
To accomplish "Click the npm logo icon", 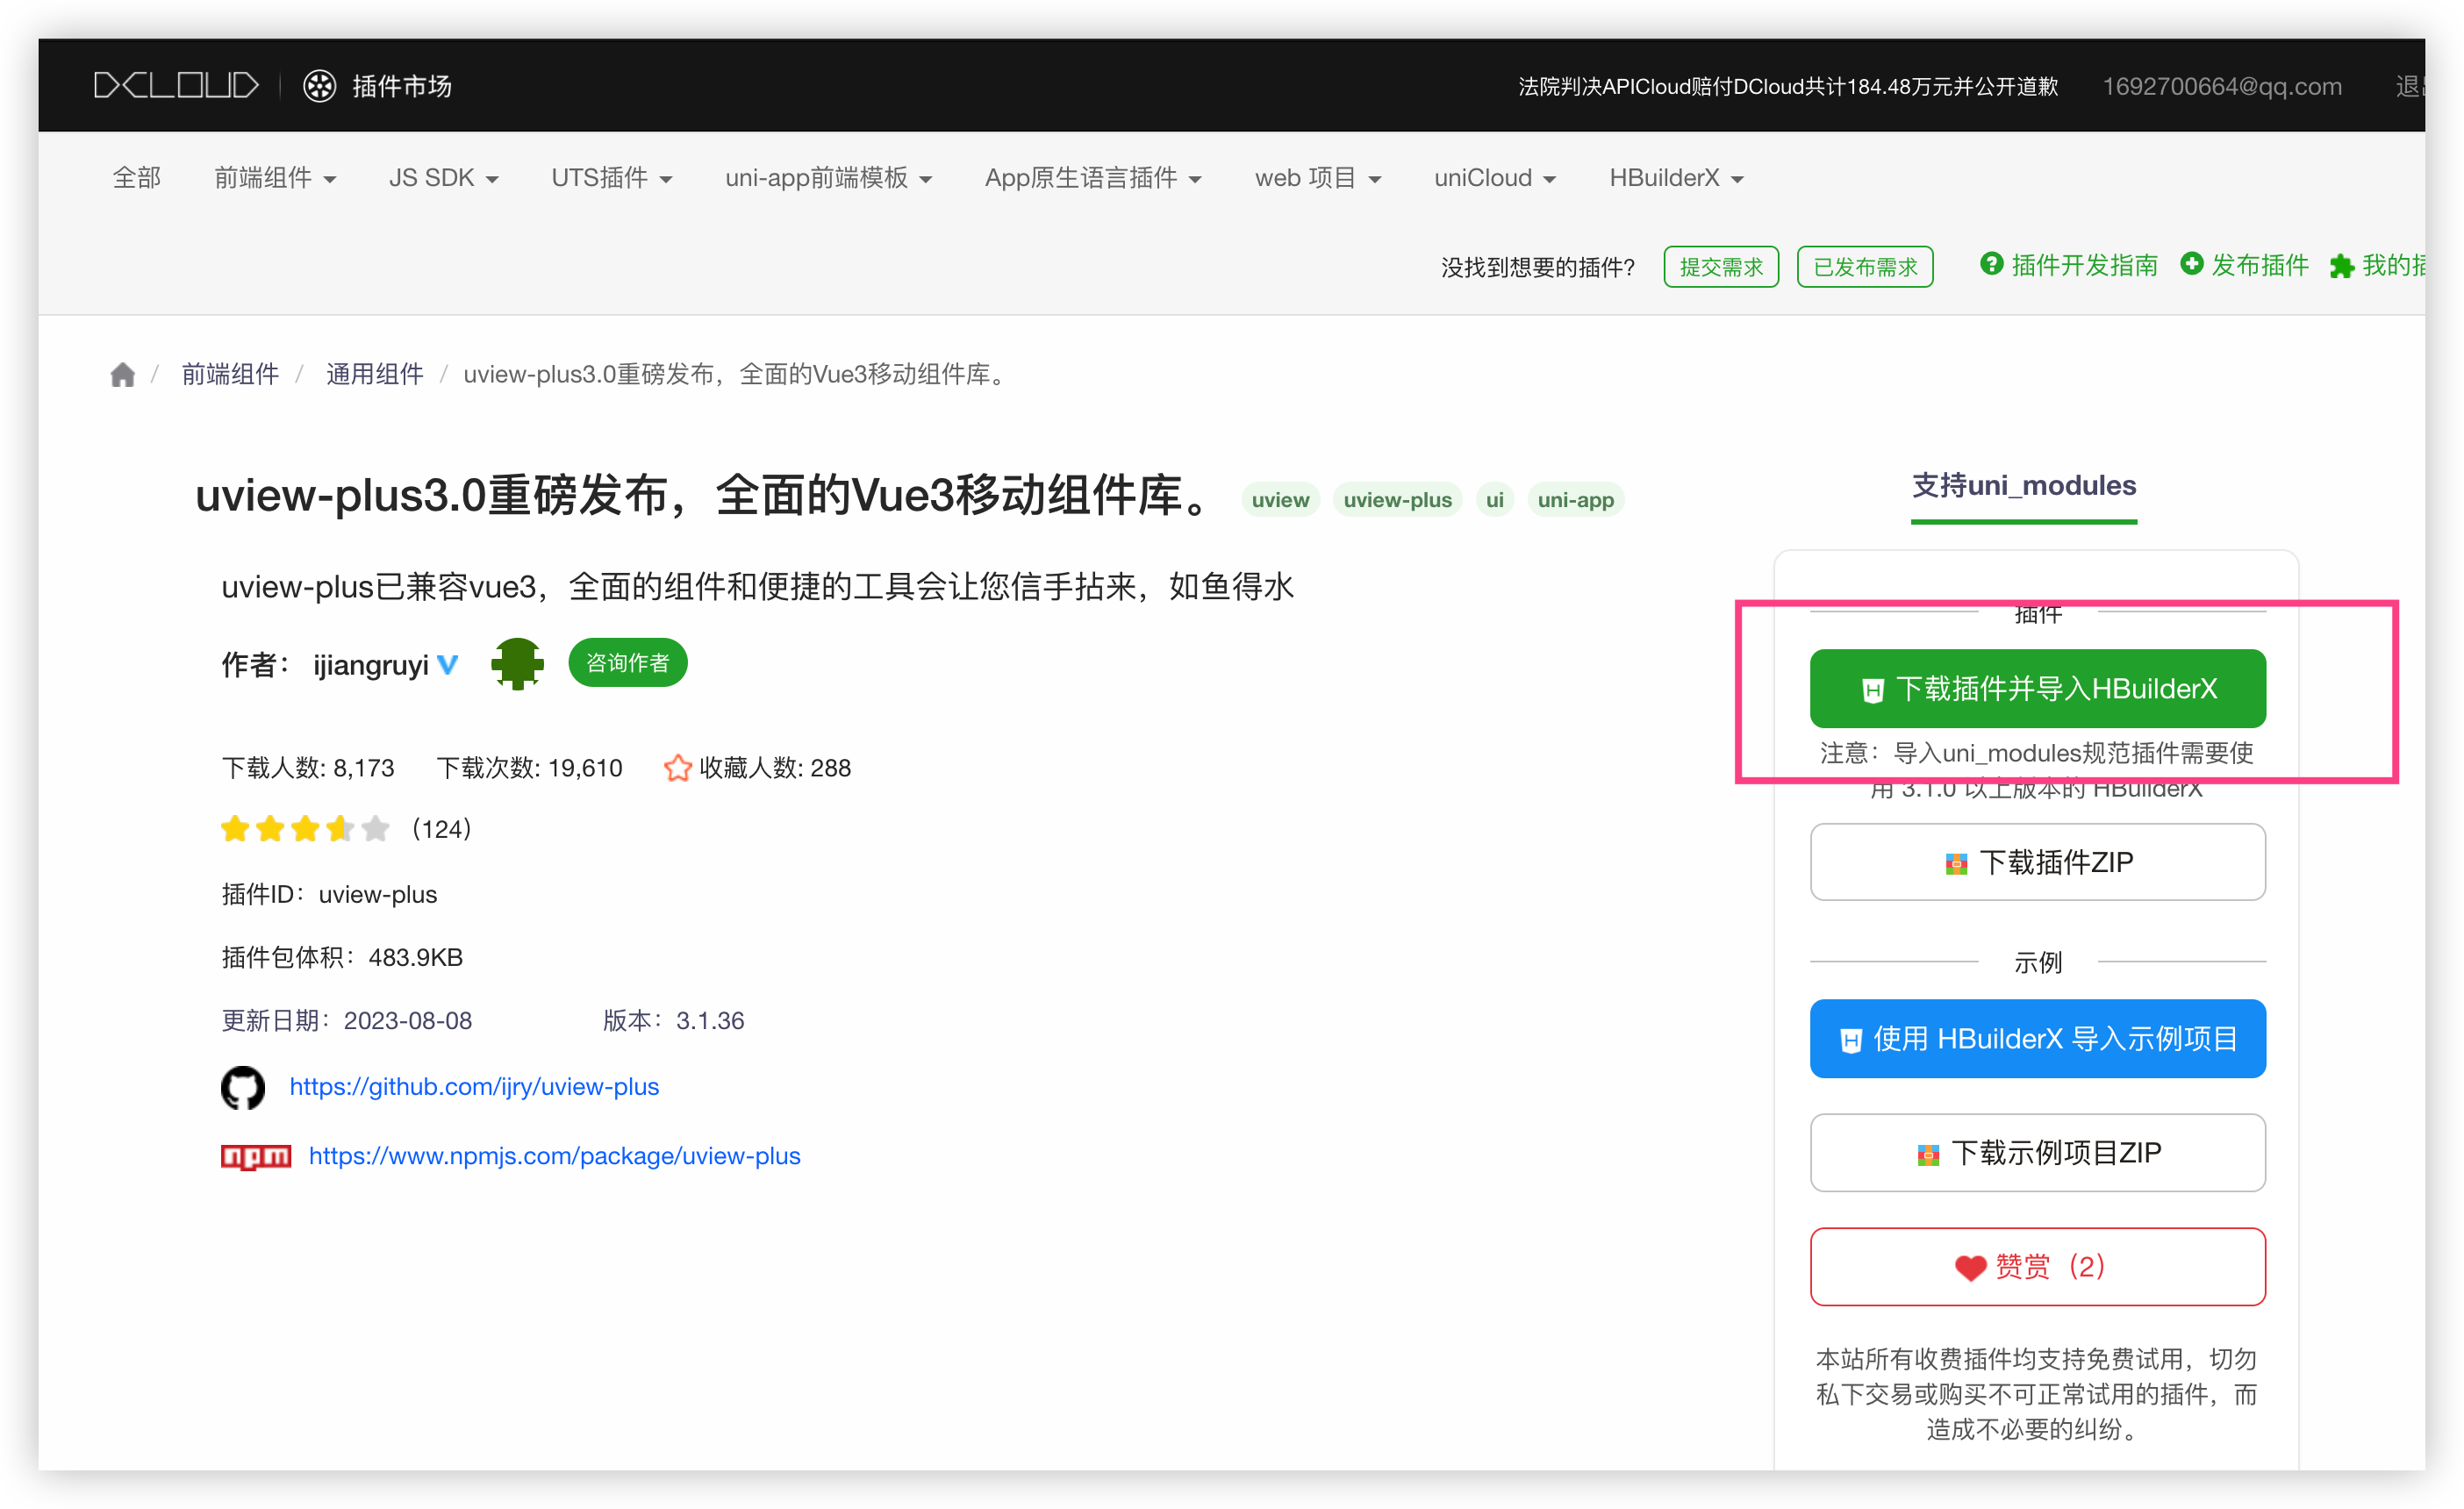I will (256, 1156).
